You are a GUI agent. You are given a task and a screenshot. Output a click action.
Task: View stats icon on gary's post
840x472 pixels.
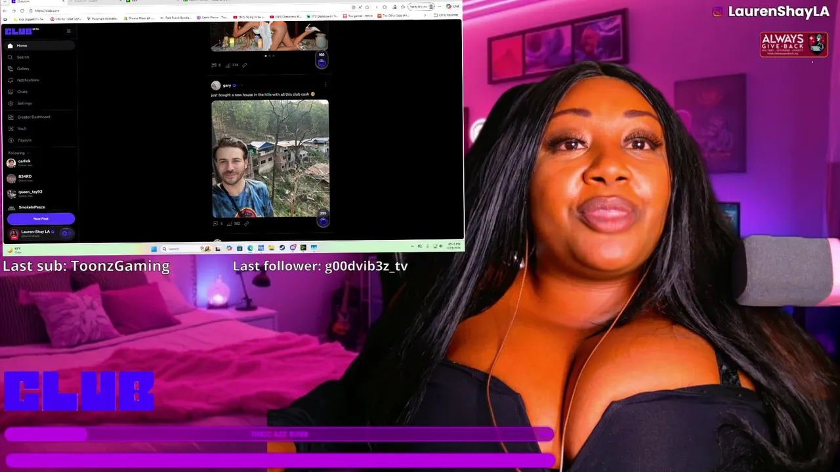point(230,224)
